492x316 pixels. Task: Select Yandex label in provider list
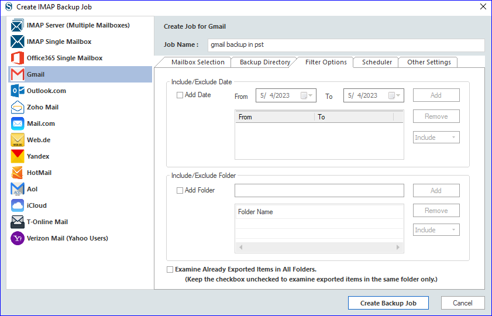coord(38,156)
